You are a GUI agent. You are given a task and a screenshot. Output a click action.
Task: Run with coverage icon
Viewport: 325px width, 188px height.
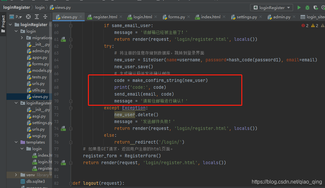coord(316,8)
